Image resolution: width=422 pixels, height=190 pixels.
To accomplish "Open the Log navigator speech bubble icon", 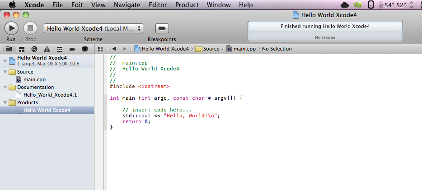I will pos(85,49).
